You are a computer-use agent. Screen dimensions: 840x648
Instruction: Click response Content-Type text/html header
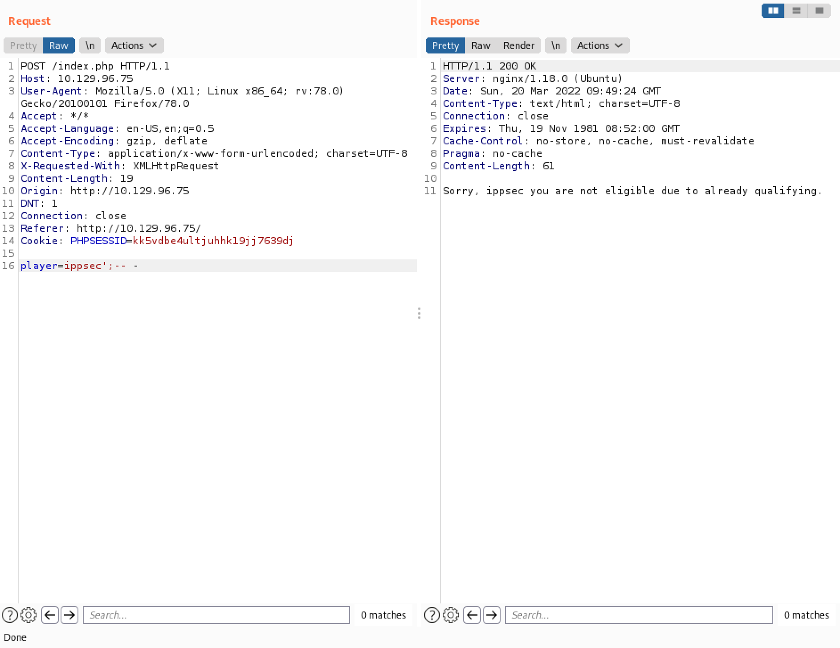tap(561, 103)
